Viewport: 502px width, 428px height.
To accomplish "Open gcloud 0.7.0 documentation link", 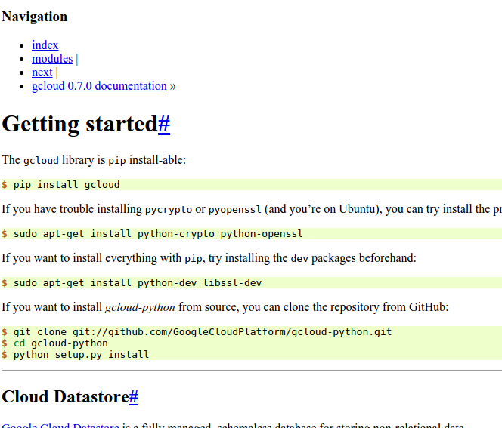I will point(99,86).
